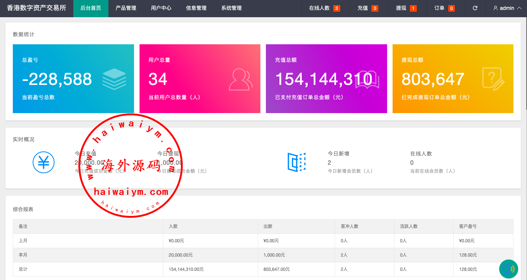
Task: Click the users icon on 用户总量 card
Action: tap(241, 79)
